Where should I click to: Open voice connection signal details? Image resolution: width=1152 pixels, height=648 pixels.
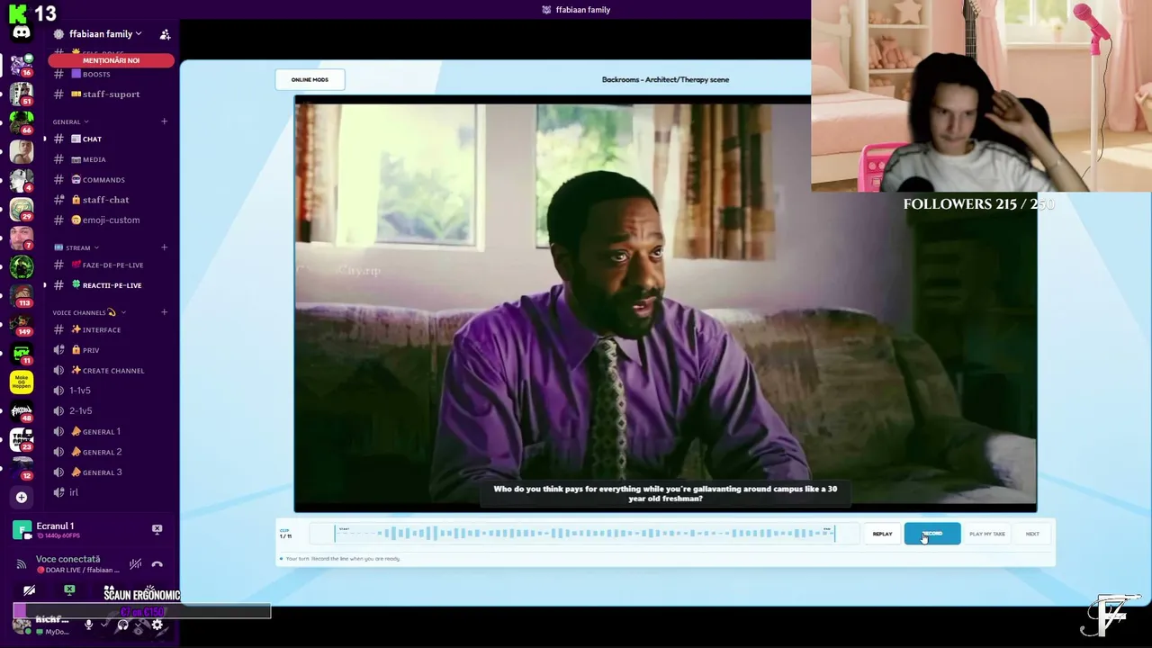(22, 564)
